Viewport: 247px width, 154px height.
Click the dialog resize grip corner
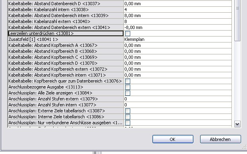tap(244, 147)
